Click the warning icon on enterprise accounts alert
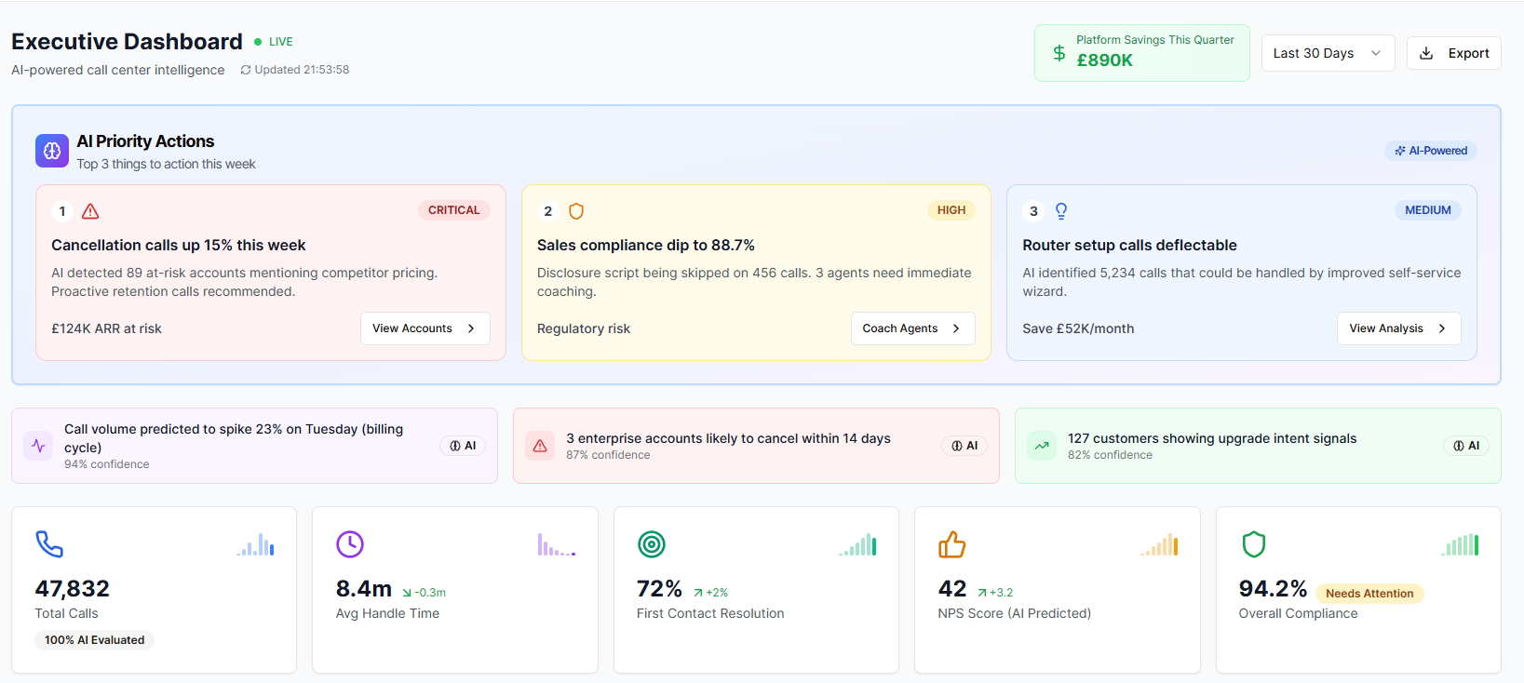The height and width of the screenshot is (683, 1524). coord(540,446)
